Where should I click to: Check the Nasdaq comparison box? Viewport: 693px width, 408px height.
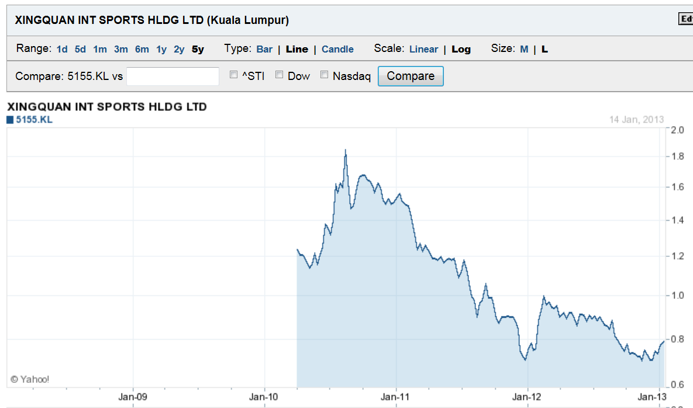click(x=325, y=75)
